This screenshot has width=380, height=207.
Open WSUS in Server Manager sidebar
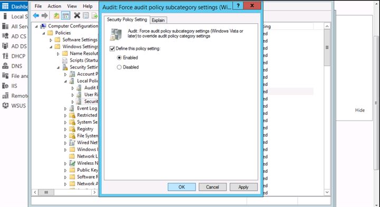pyautogui.click(x=14, y=106)
